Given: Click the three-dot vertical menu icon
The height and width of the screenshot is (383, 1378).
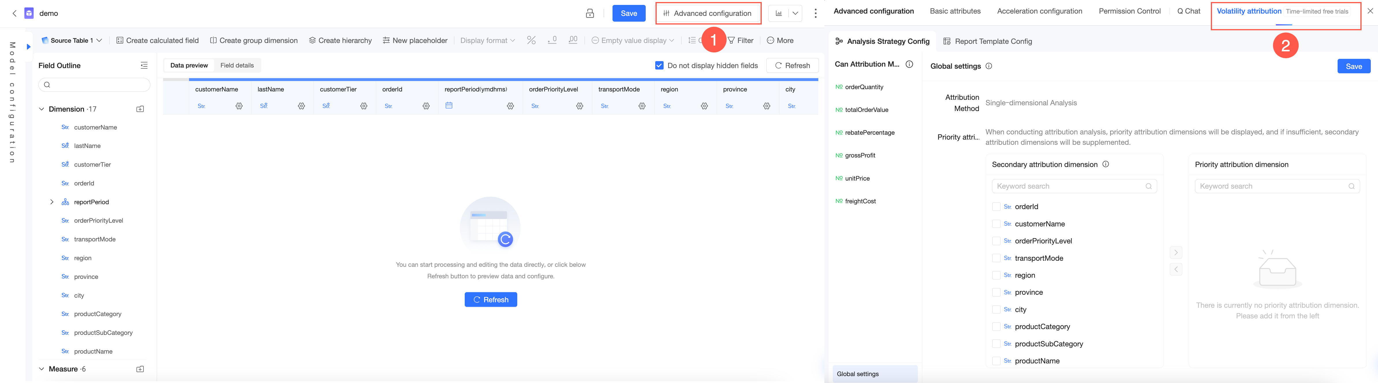Looking at the screenshot, I should [815, 13].
